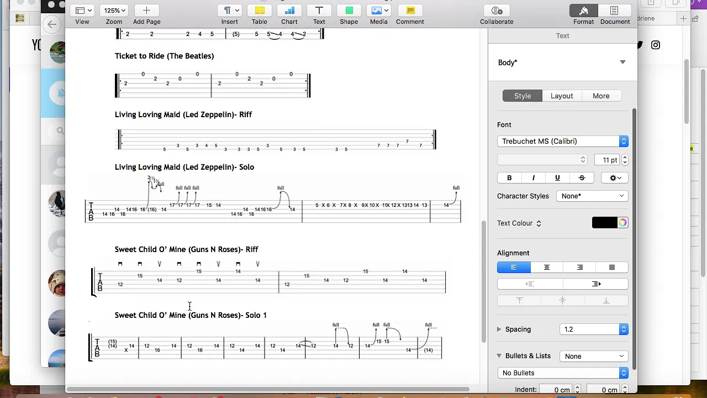707x398 pixels.
Task: Decrease the paragraph indent
Action: (530, 284)
